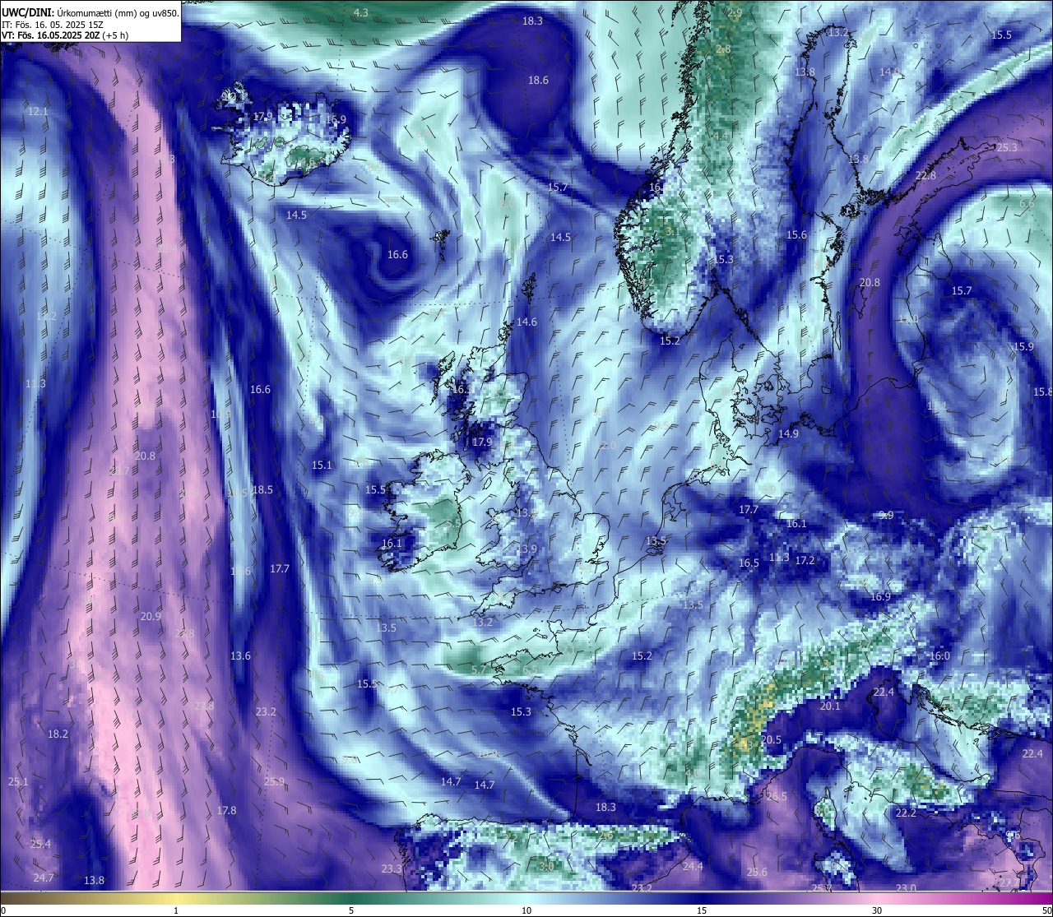Click the 17.8 value in the southwest Atlantic
The image size is (1053, 917).
click(226, 810)
